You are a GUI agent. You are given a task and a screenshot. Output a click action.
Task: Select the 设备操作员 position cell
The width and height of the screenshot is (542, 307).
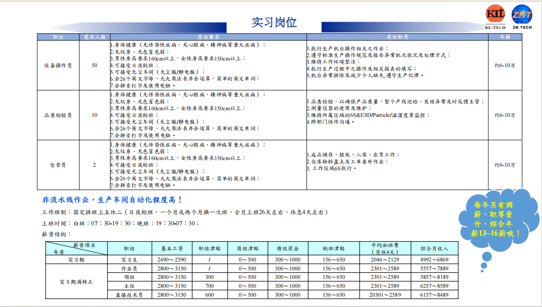[58, 66]
